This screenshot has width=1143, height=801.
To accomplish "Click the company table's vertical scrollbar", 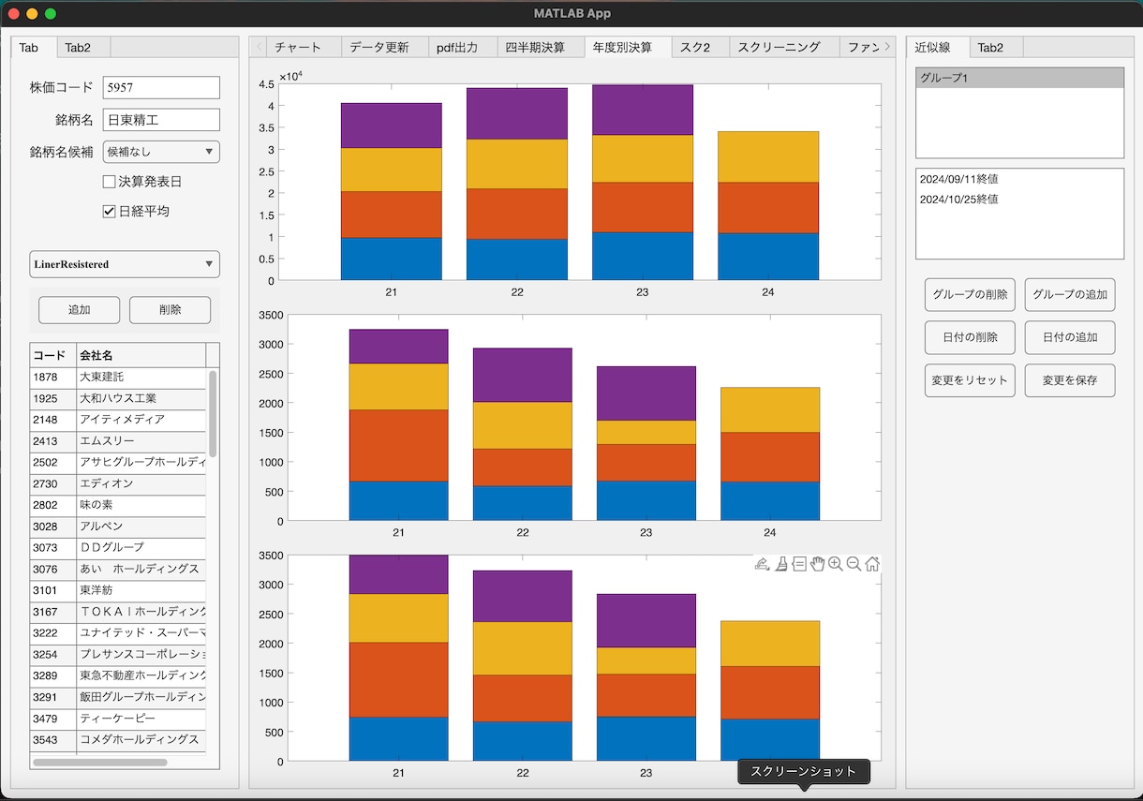I will coord(213,413).
